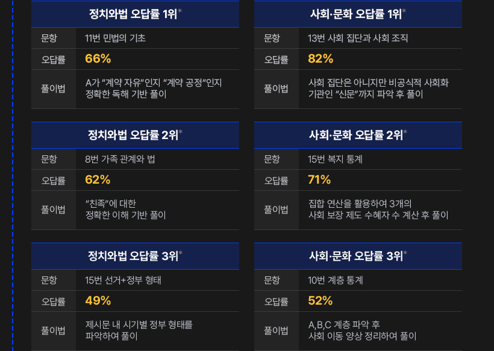Image resolution: width=494 pixels, height=351 pixels.
Task: Click the 52% error rate value
Action: tap(320, 301)
